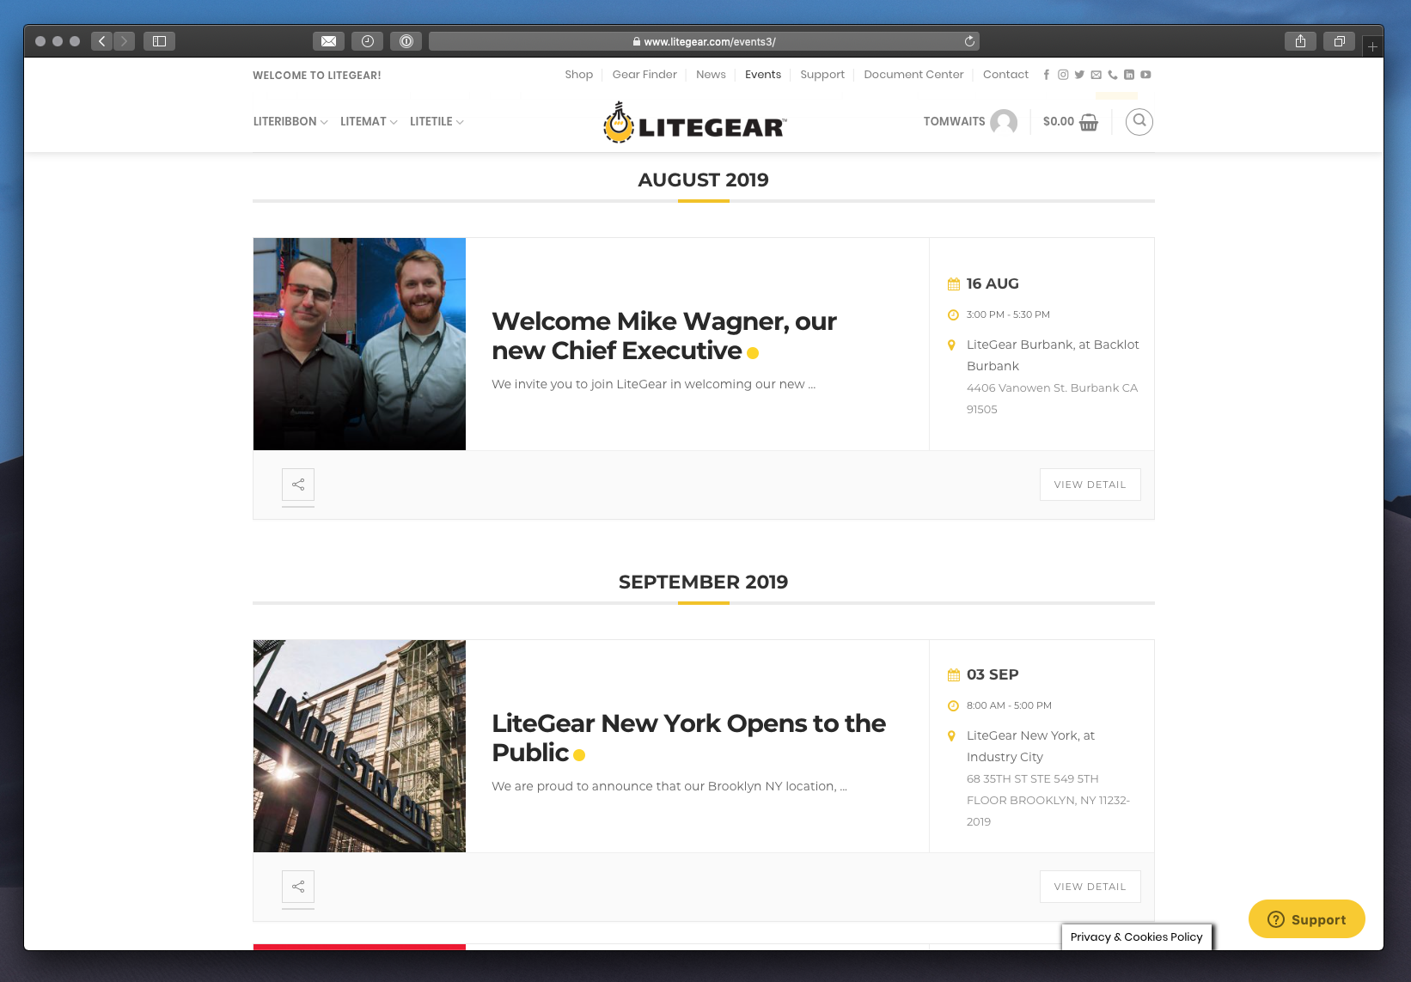Open LiteGear YouTube icon
Screen dimensions: 1411x982
tap(1145, 75)
